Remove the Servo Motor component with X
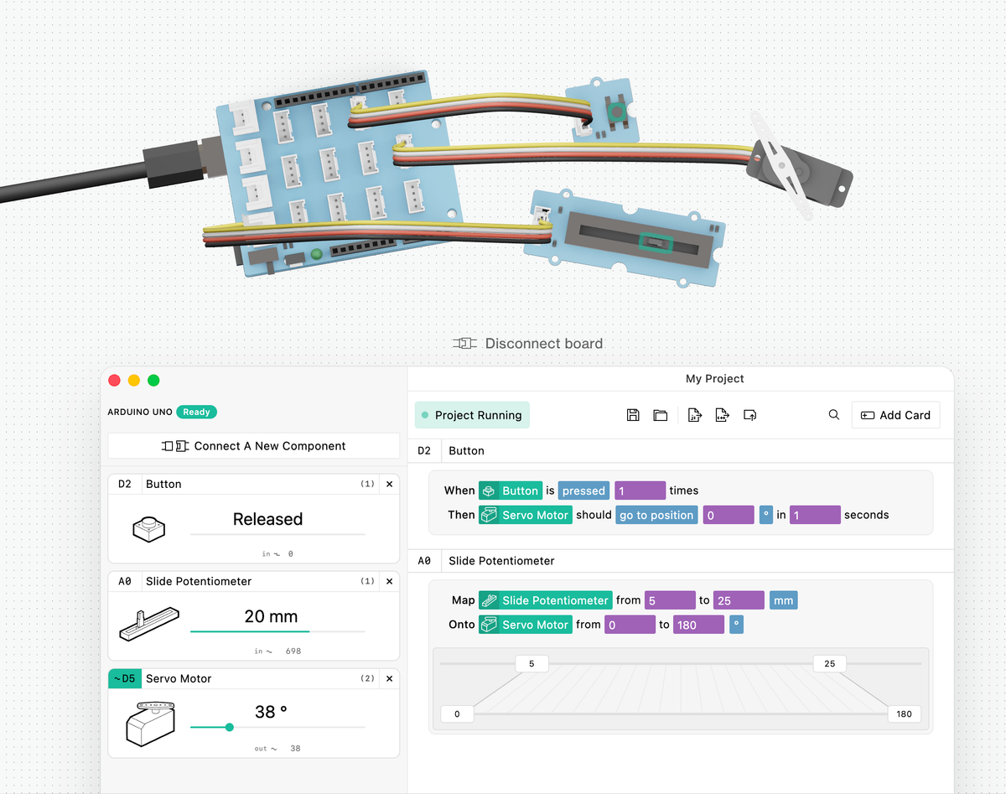 click(389, 678)
